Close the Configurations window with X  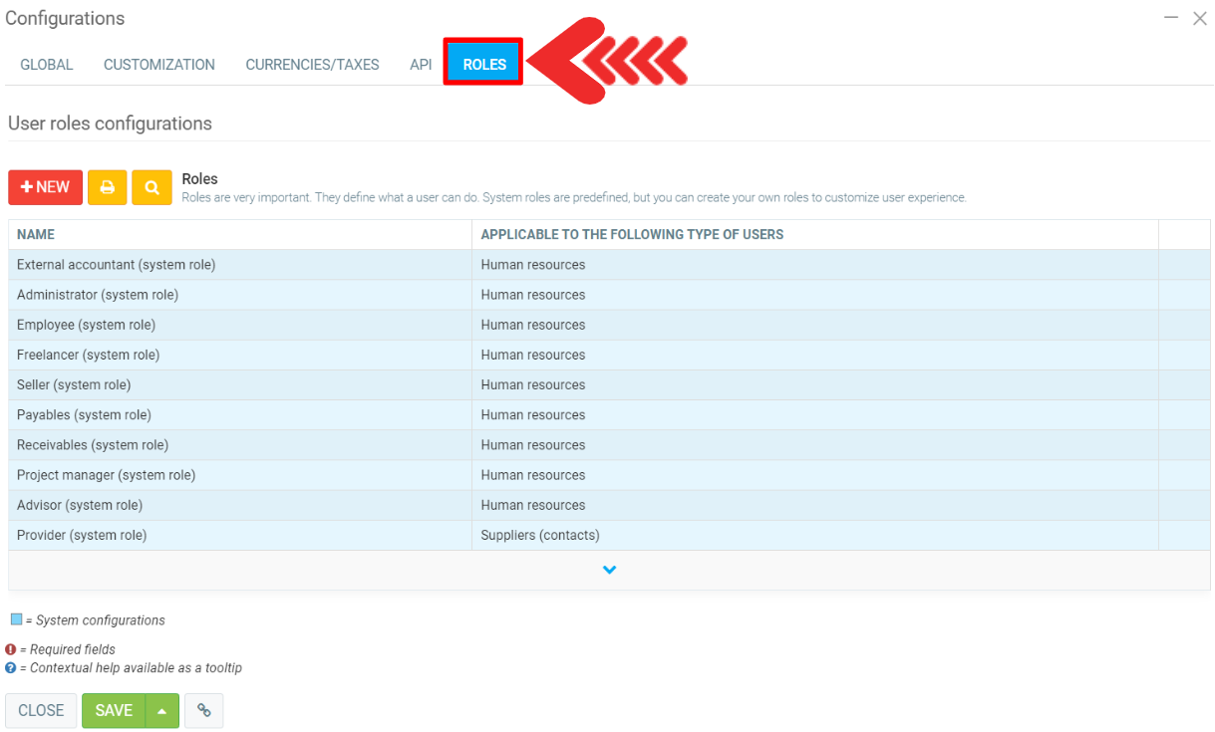pos(1199,18)
